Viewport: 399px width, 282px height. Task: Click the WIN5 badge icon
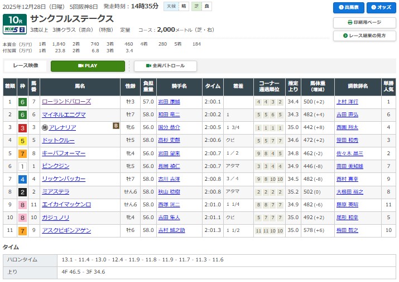click(15, 29)
